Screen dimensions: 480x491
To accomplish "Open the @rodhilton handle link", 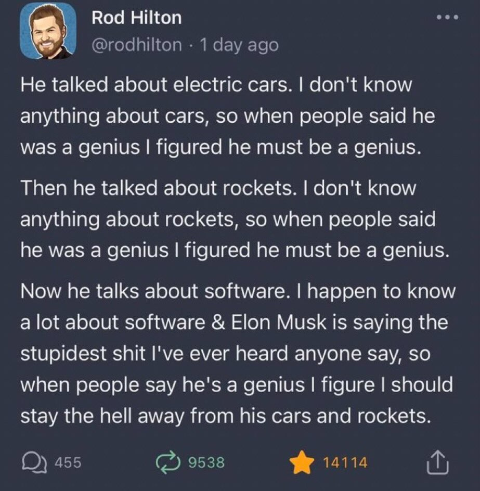I will [137, 45].
